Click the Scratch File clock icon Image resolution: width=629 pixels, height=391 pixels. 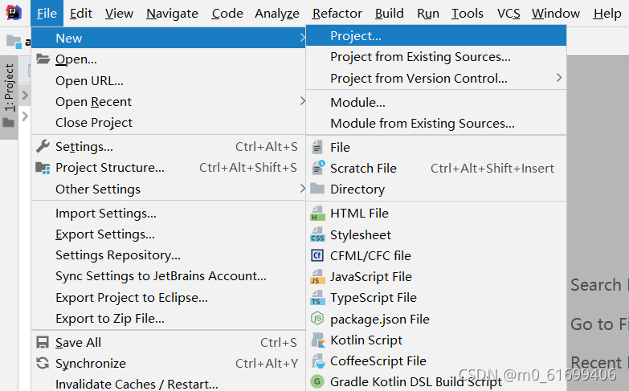point(318,168)
